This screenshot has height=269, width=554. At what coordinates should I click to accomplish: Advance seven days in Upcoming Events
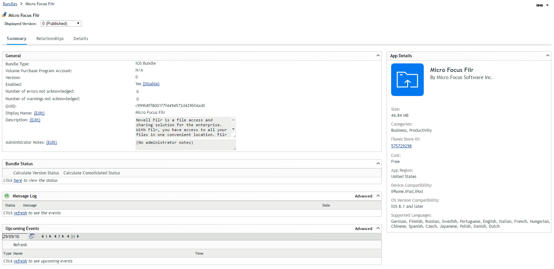click(x=63, y=236)
